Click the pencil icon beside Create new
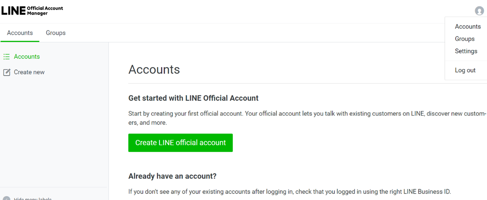This screenshot has width=487, height=200. (7, 72)
